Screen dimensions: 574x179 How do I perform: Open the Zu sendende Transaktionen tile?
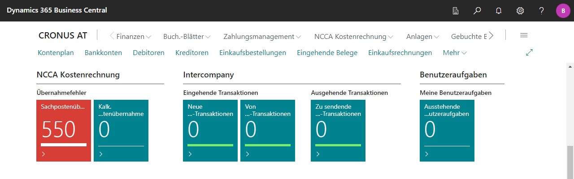pos(338,130)
